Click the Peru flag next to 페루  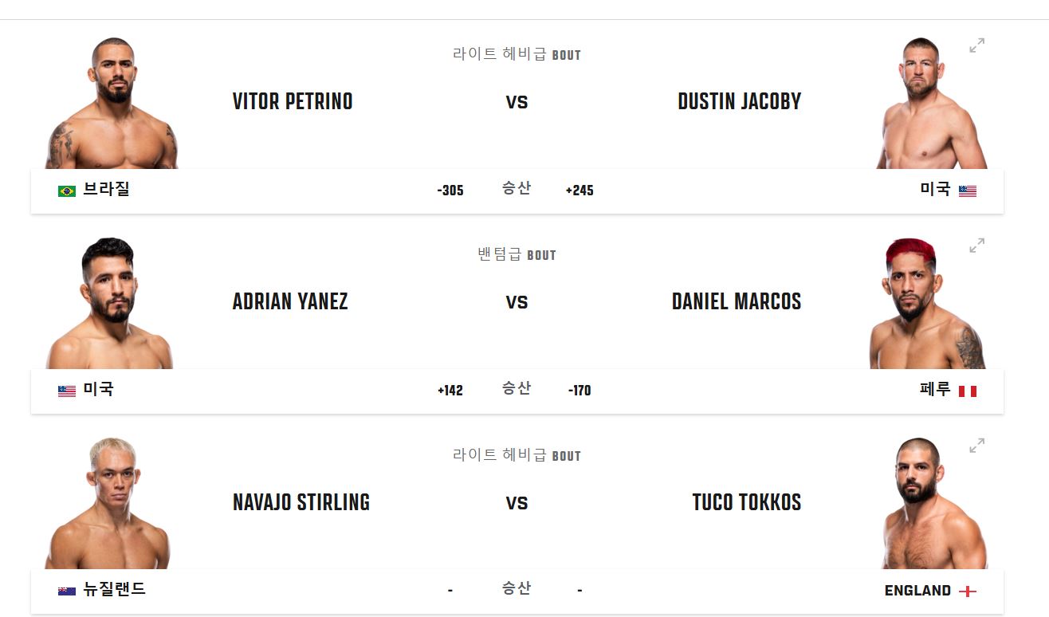(x=968, y=391)
